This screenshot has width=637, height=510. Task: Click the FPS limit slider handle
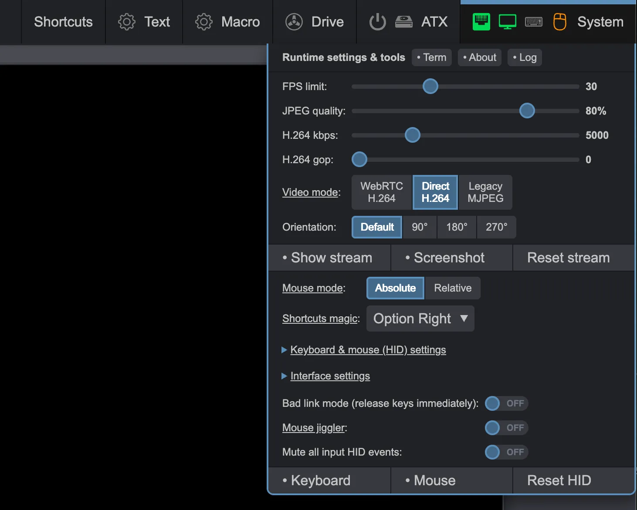[430, 86]
